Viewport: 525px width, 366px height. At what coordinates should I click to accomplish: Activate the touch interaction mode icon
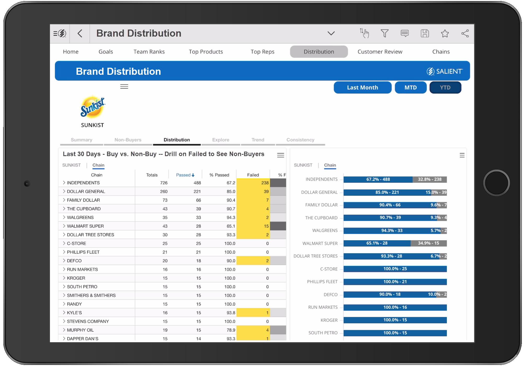click(364, 33)
